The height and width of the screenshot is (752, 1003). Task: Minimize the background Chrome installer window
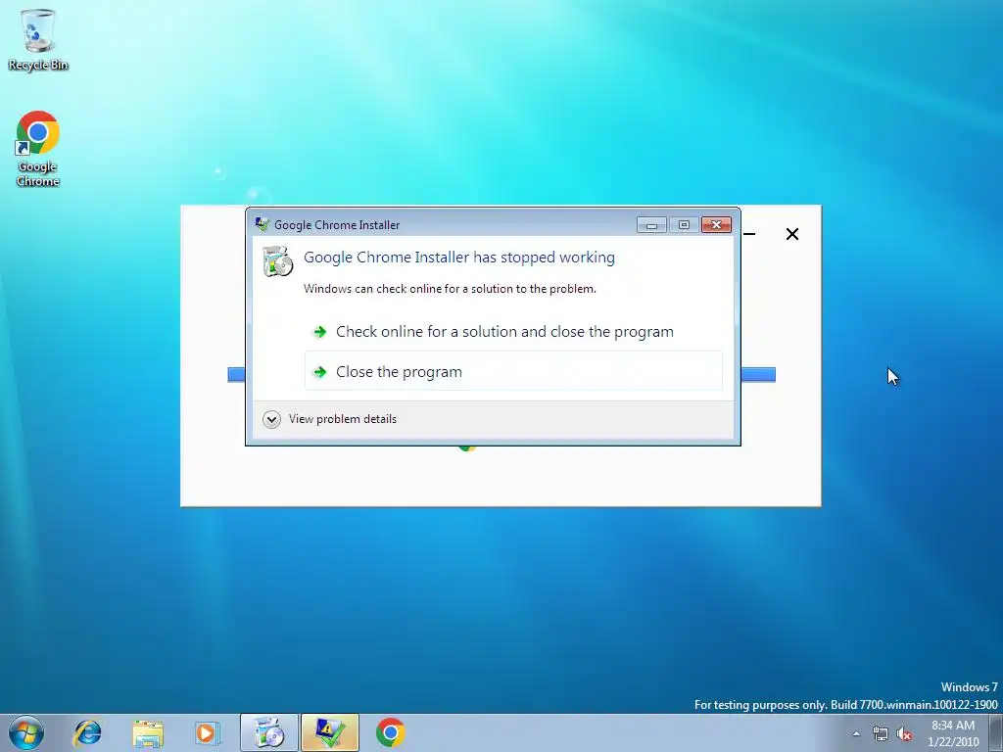[x=749, y=234]
